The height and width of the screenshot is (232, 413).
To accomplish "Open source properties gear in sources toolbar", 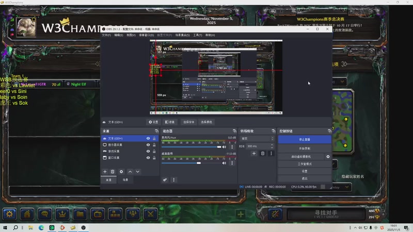I will coord(121,172).
